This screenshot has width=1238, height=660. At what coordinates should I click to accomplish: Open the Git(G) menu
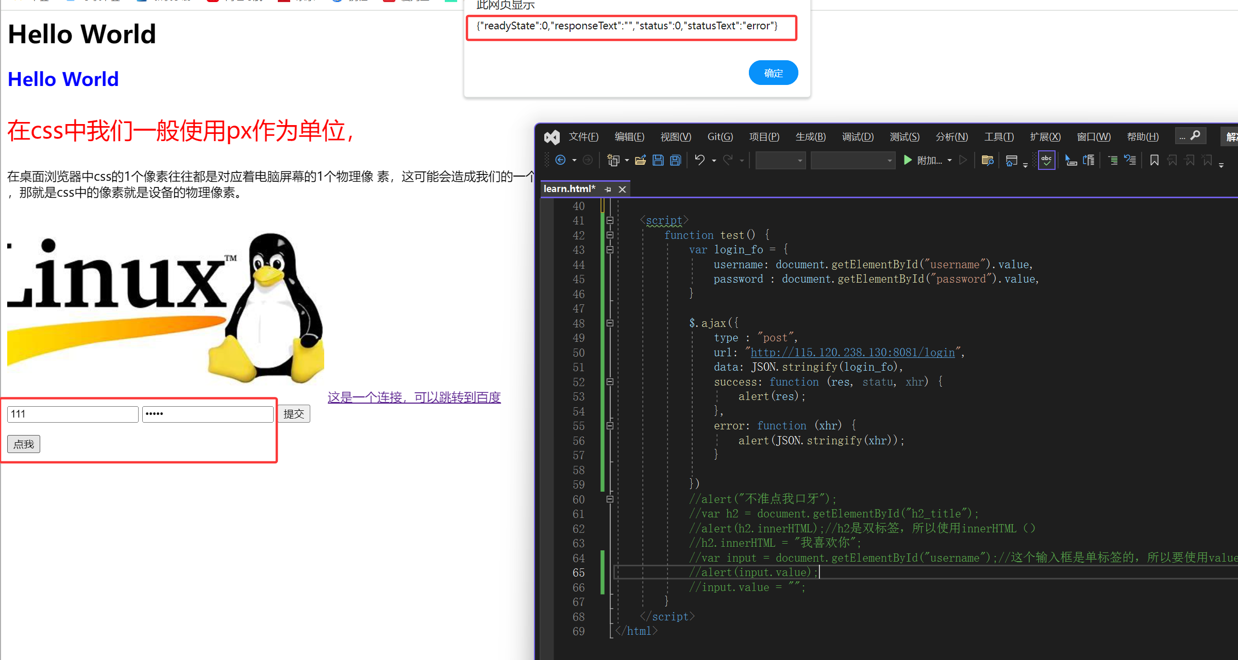tap(720, 137)
